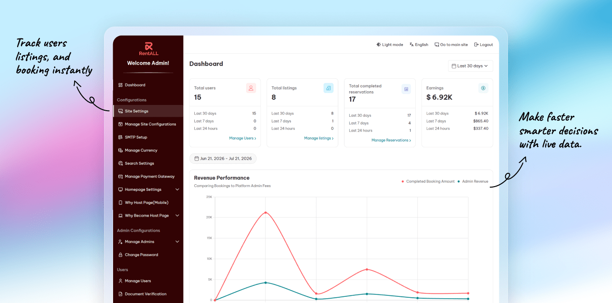Click the Manage Payment Gateway card icon
The image size is (612, 303).
coord(121,176)
